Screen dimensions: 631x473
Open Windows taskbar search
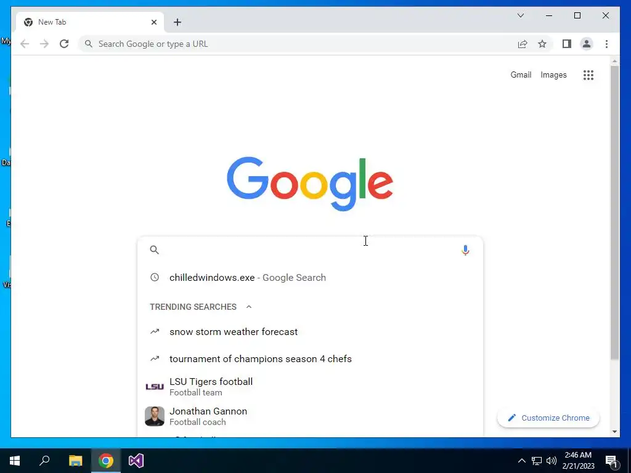pyautogui.click(x=44, y=461)
